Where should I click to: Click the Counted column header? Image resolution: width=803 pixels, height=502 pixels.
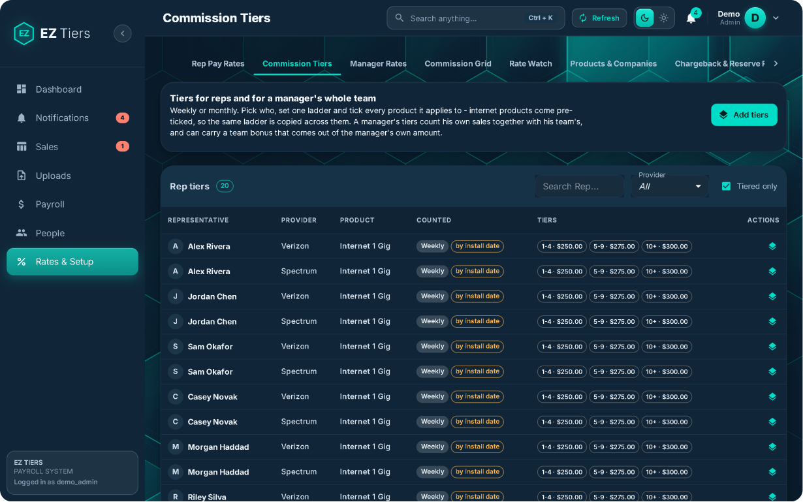pos(433,220)
